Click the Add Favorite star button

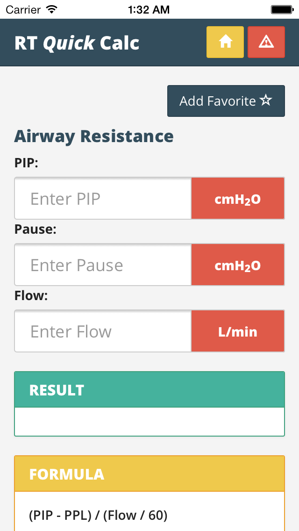coord(226,101)
